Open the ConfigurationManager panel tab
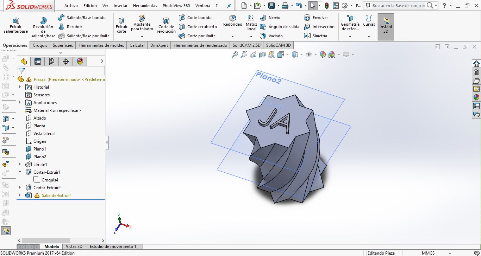The image size is (481, 256). 52,62
